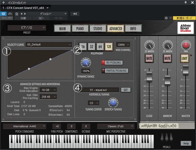Click the MASTER PAN knob
Viewport: 196px width, 150px height.
click(x=186, y=45)
